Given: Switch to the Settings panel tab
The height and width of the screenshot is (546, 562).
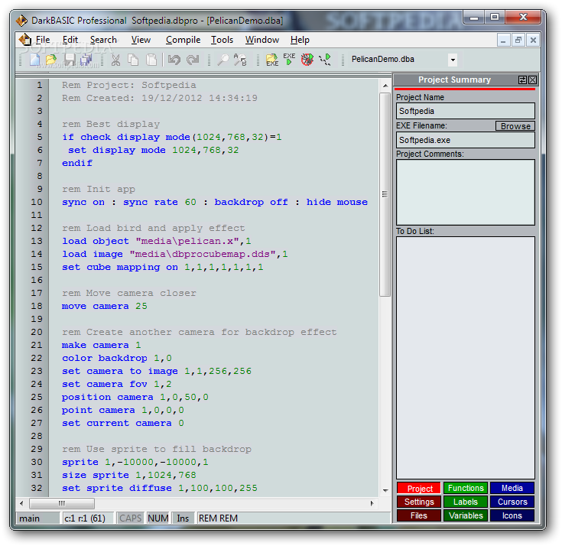Looking at the screenshot, I should point(419,502).
